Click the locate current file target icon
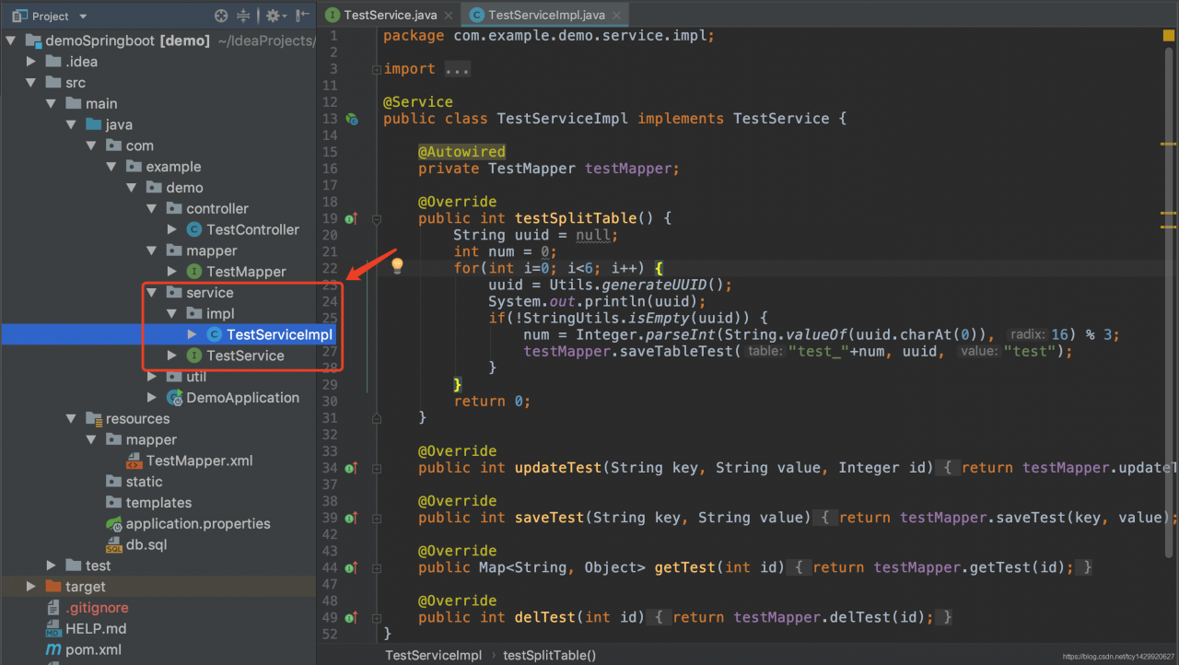The height and width of the screenshot is (665, 1179). pos(221,16)
